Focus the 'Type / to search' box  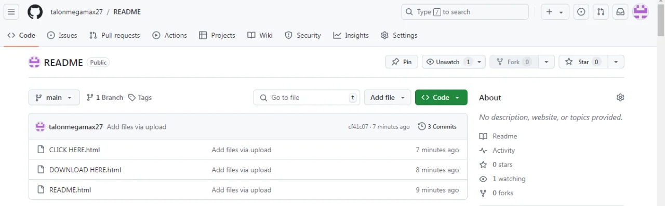(465, 12)
